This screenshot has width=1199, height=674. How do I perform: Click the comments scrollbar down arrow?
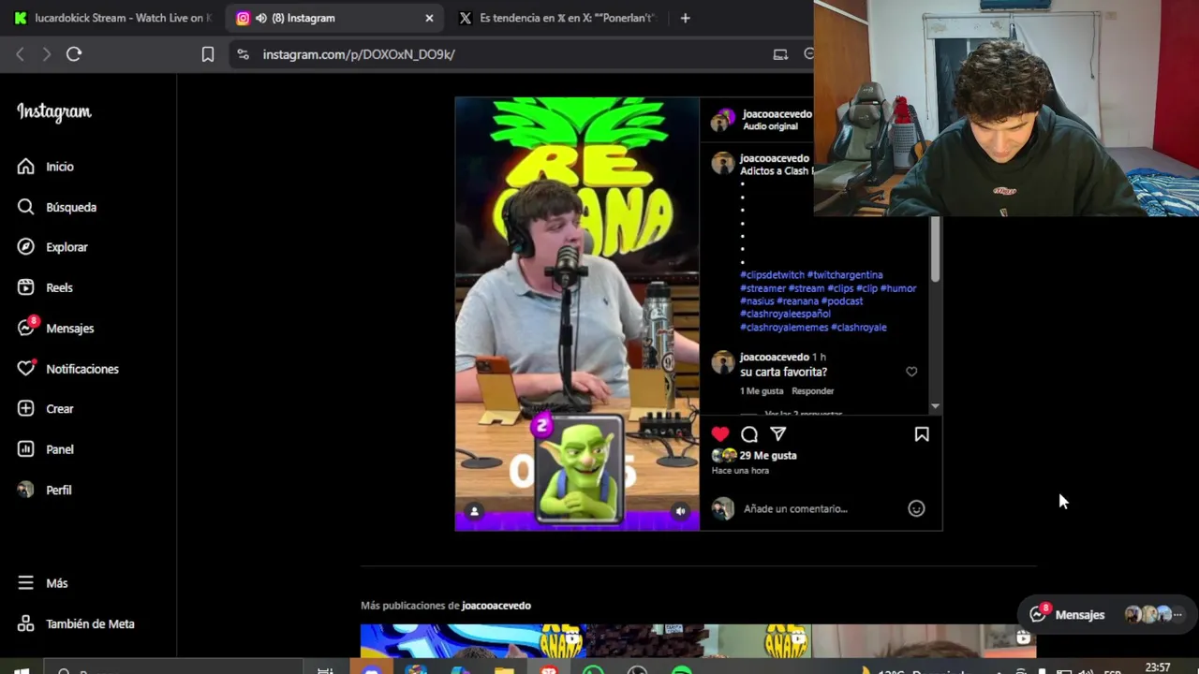click(935, 407)
